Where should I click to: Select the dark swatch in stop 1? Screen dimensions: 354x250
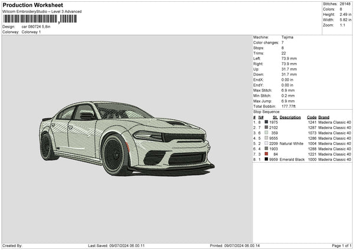tap(266, 122)
